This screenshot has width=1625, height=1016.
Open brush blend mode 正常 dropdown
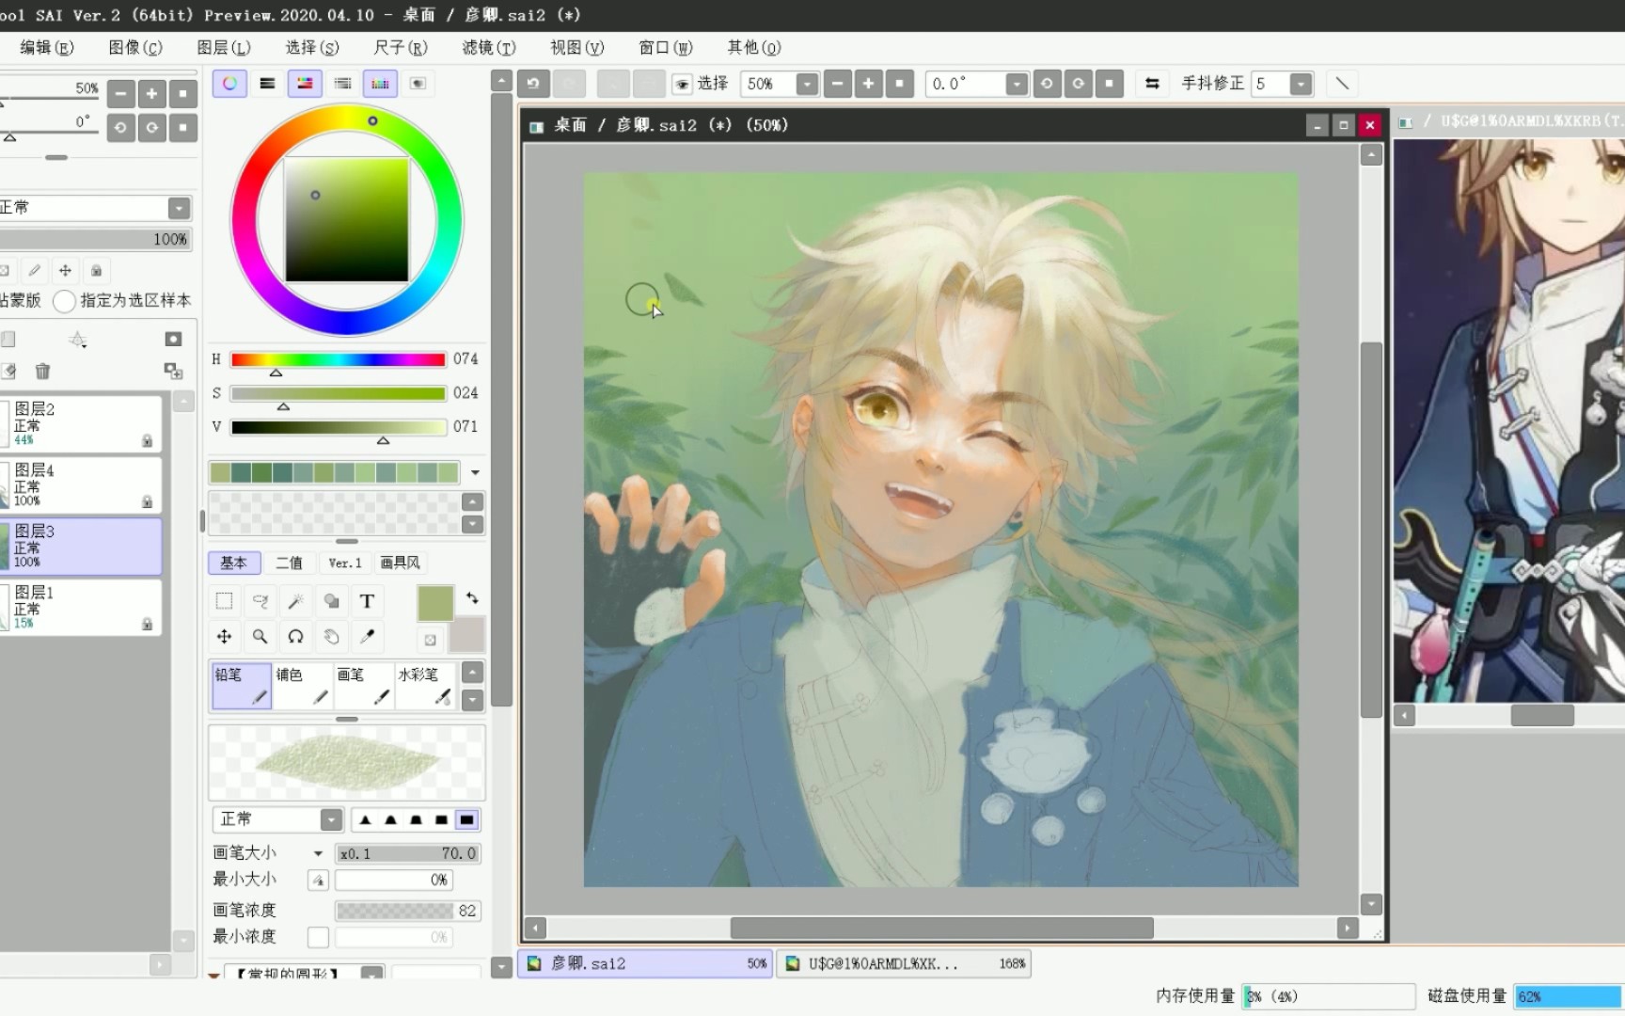pyautogui.click(x=331, y=819)
